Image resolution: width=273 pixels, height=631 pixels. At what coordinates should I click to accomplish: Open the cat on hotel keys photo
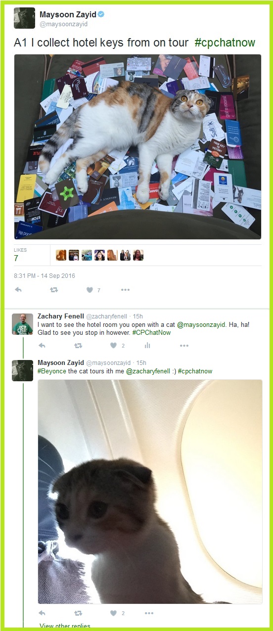pyautogui.click(x=137, y=146)
